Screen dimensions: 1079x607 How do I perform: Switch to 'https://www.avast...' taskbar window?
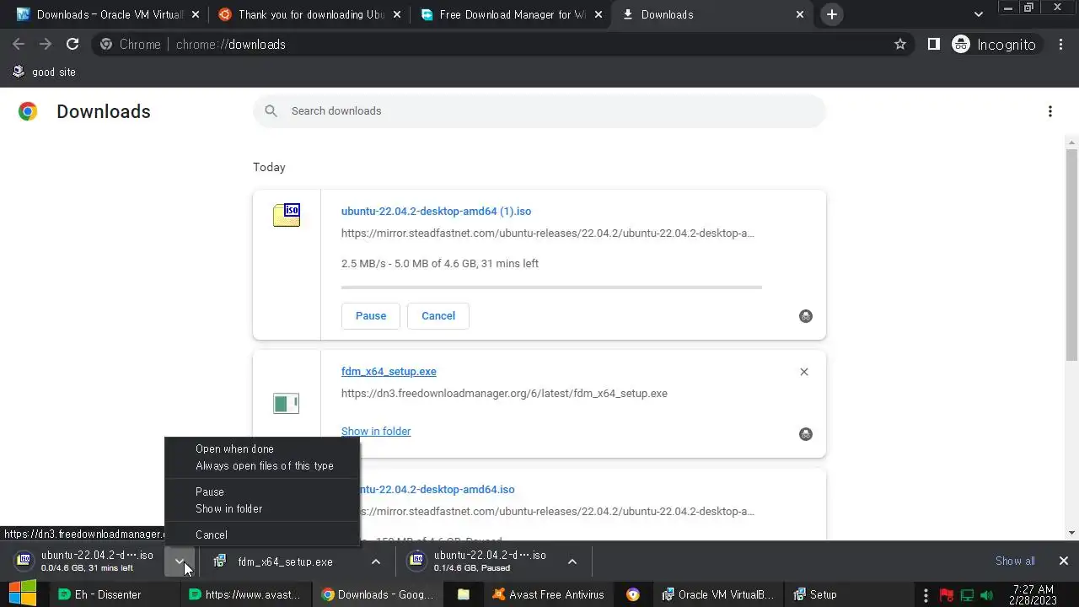point(244,594)
